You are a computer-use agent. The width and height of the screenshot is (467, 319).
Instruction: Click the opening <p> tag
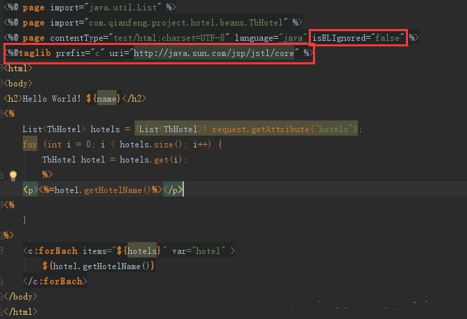pyautogui.click(x=31, y=190)
